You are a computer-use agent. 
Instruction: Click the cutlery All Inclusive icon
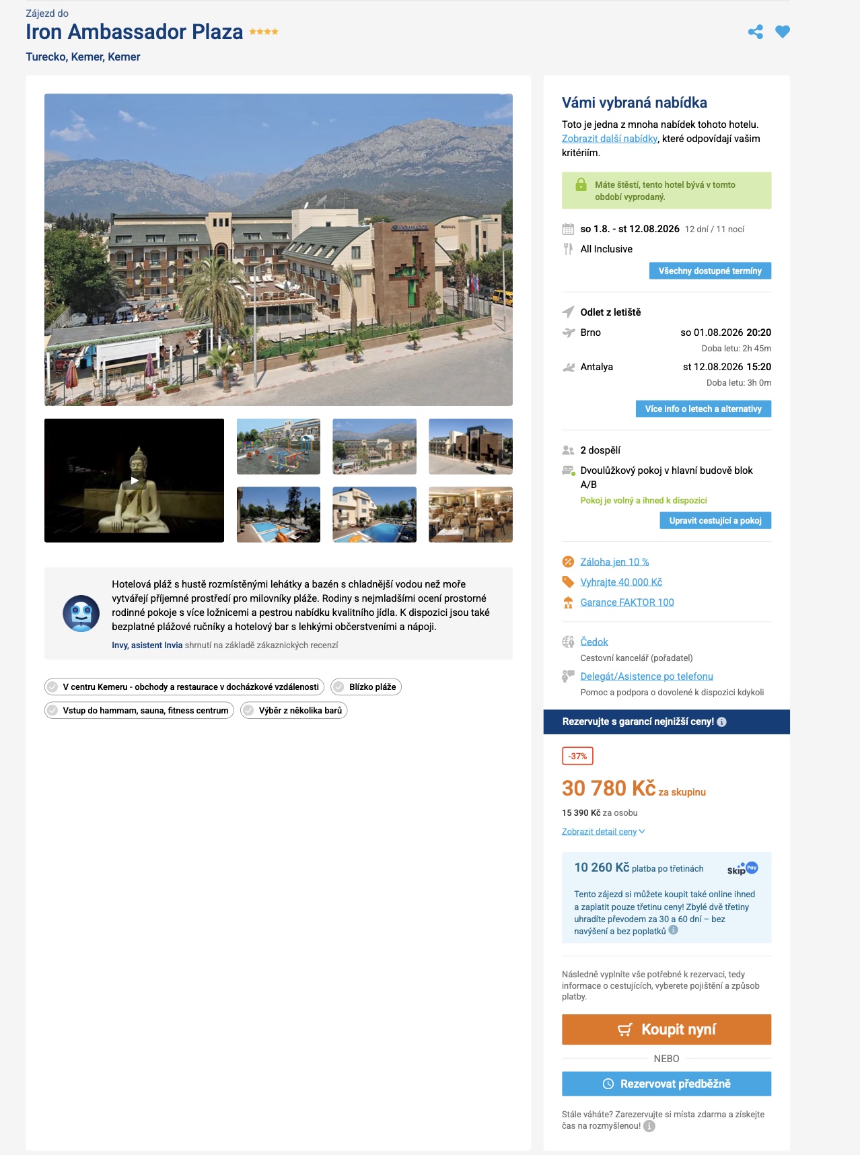coord(568,249)
